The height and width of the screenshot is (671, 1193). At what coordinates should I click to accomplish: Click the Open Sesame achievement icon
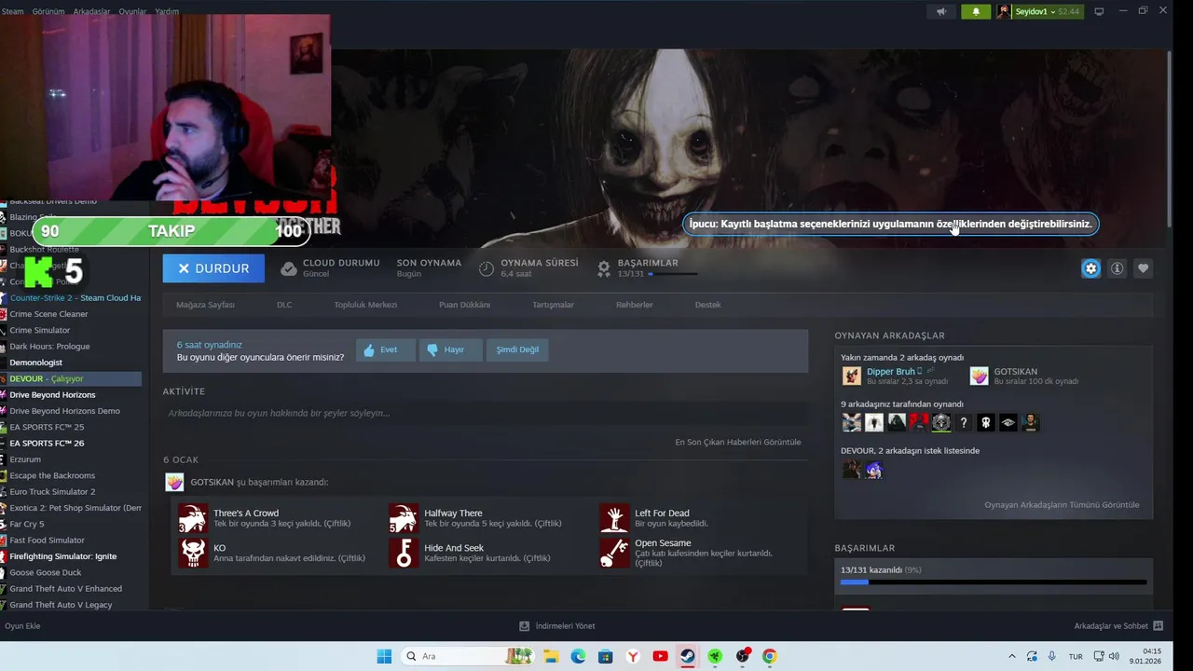pyautogui.click(x=614, y=553)
